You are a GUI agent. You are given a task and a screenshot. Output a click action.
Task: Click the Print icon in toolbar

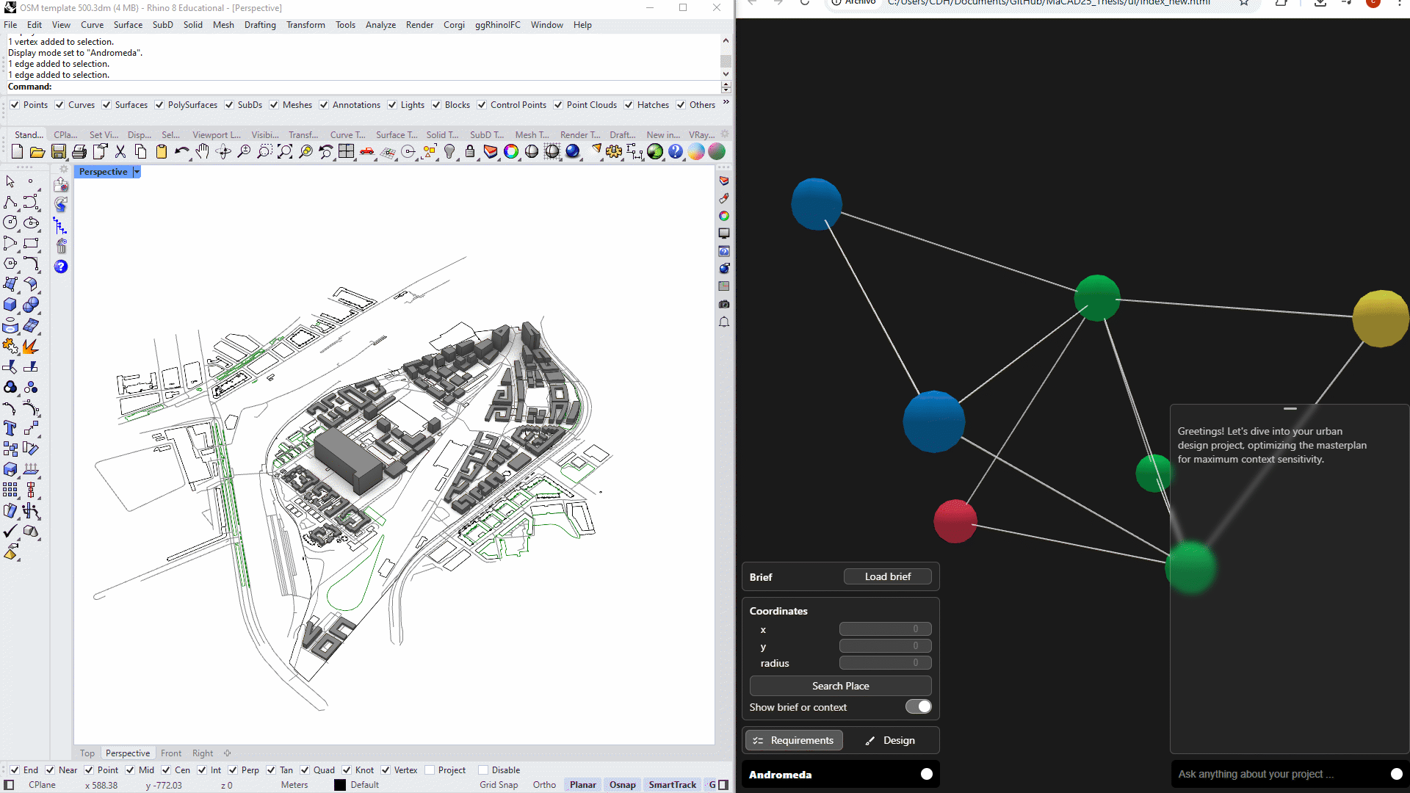(x=79, y=152)
